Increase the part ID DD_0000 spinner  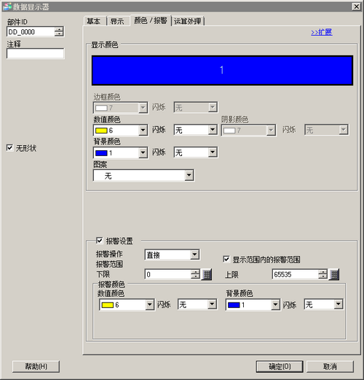[59, 29]
